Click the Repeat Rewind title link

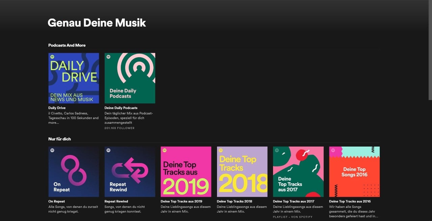click(117, 201)
